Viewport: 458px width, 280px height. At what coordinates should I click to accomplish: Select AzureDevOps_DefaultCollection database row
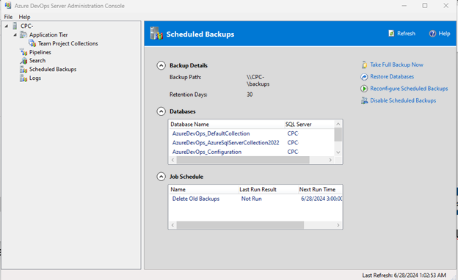tap(252, 133)
